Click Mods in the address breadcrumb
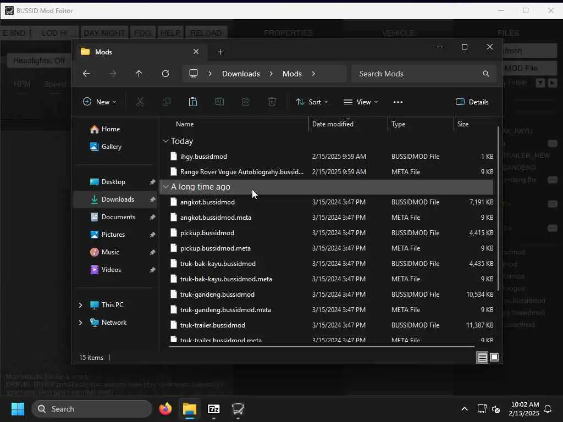563x422 pixels. click(x=292, y=74)
